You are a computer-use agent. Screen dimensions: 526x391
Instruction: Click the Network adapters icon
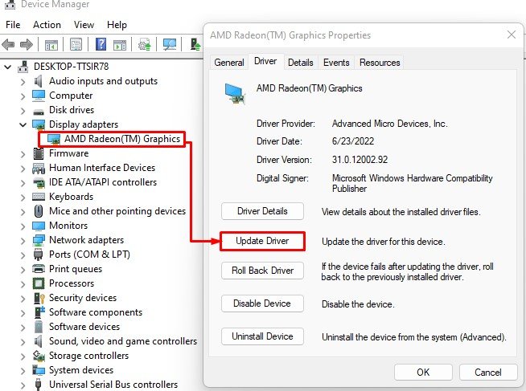(39, 240)
